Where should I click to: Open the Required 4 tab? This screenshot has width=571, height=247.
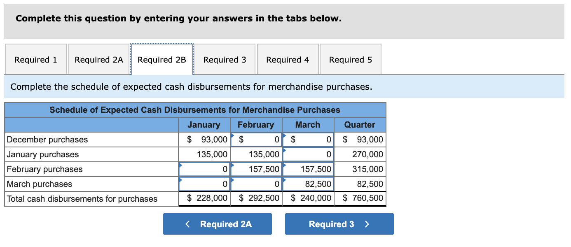(288, 59)
